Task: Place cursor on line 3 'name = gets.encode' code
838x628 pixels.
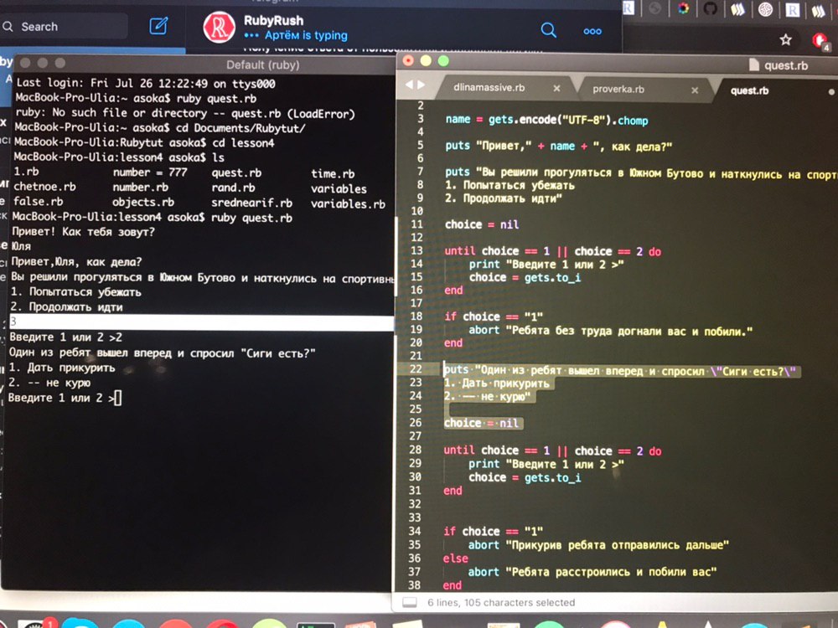Action: pos(546,120)
